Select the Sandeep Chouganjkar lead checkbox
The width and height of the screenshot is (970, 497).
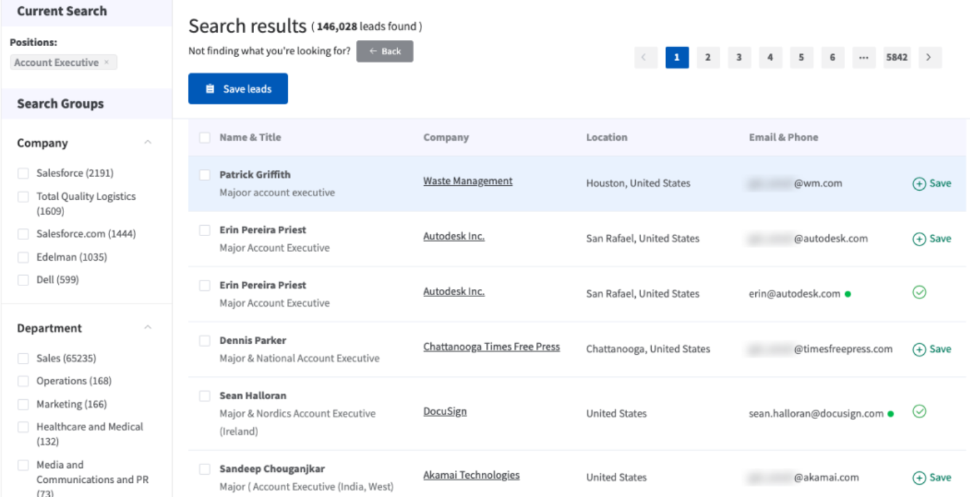205,469
